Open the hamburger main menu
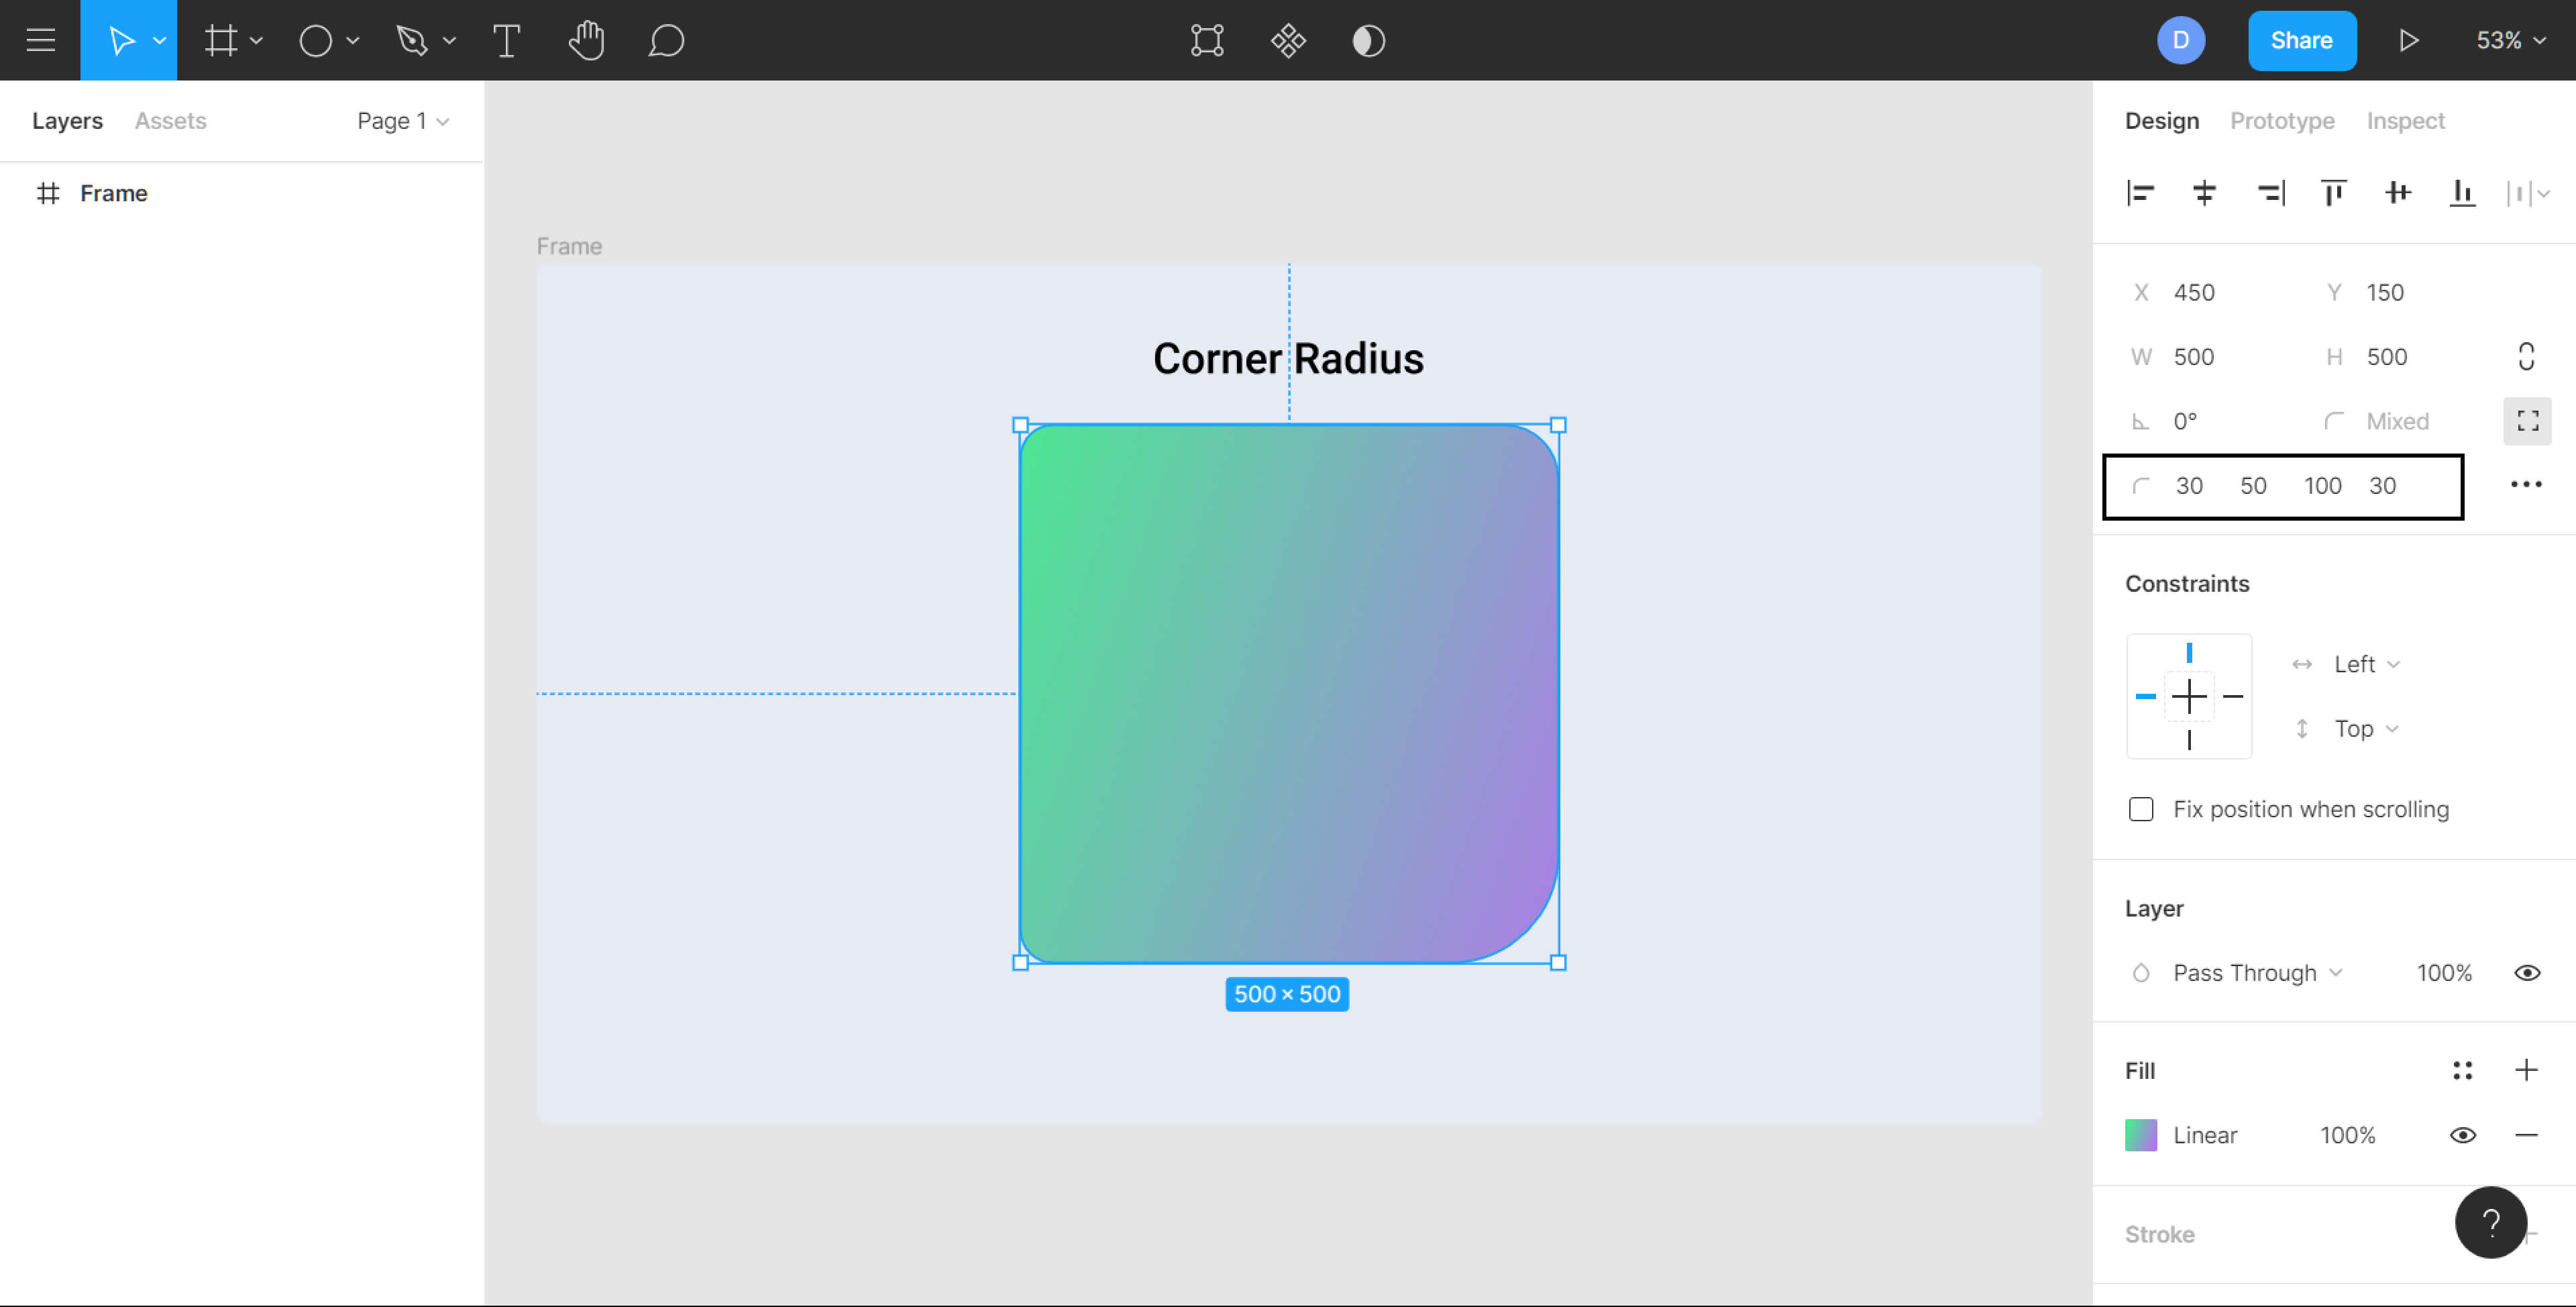The height and width of the screenshot is (1307, 2576). pyautogui.click(x=40, y=40)
